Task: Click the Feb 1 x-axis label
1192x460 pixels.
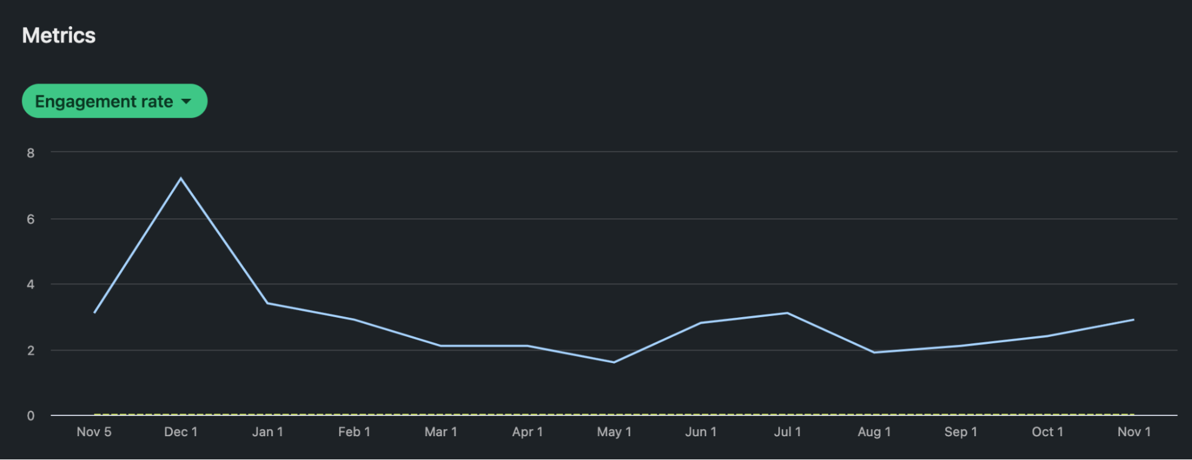Action: click(x=354, y=432)
